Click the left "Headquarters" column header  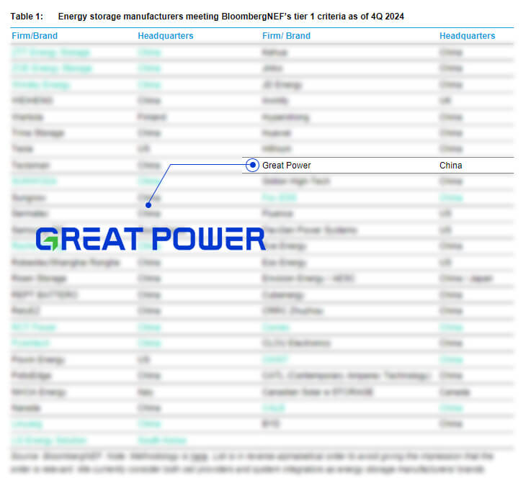(x=165, y=35)
